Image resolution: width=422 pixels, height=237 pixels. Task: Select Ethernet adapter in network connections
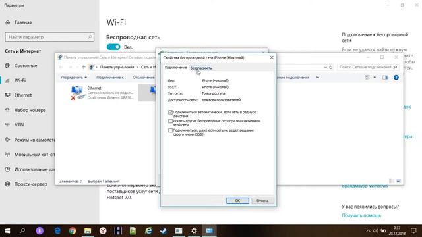coord(102,93)
